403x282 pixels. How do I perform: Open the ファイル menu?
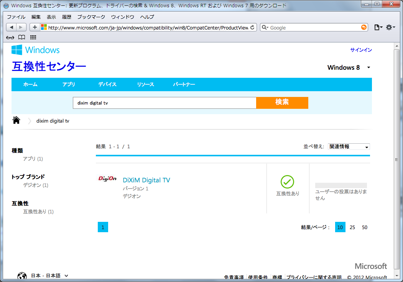point(16,17)
